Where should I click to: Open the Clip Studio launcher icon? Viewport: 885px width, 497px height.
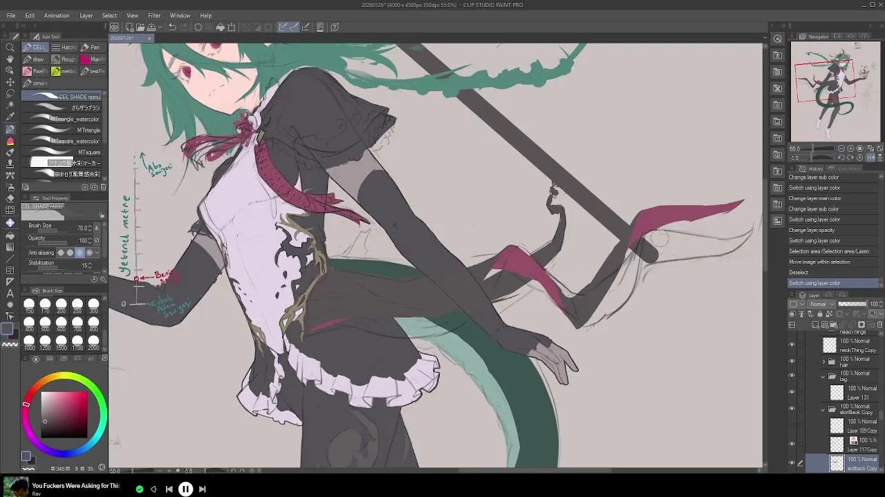point(115,28)
